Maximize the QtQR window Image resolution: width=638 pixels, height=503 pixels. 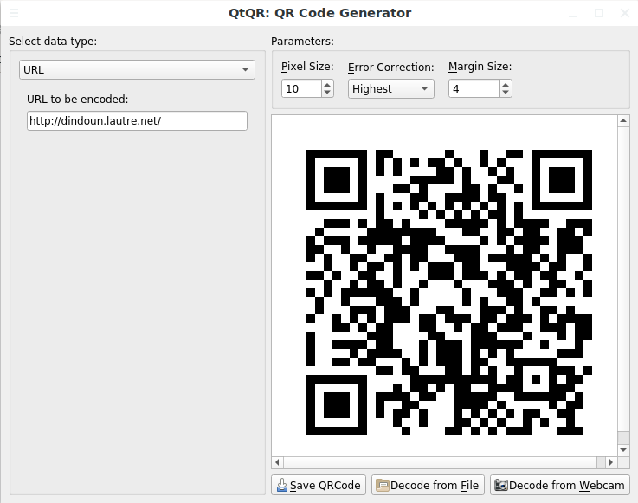(599, 13)
